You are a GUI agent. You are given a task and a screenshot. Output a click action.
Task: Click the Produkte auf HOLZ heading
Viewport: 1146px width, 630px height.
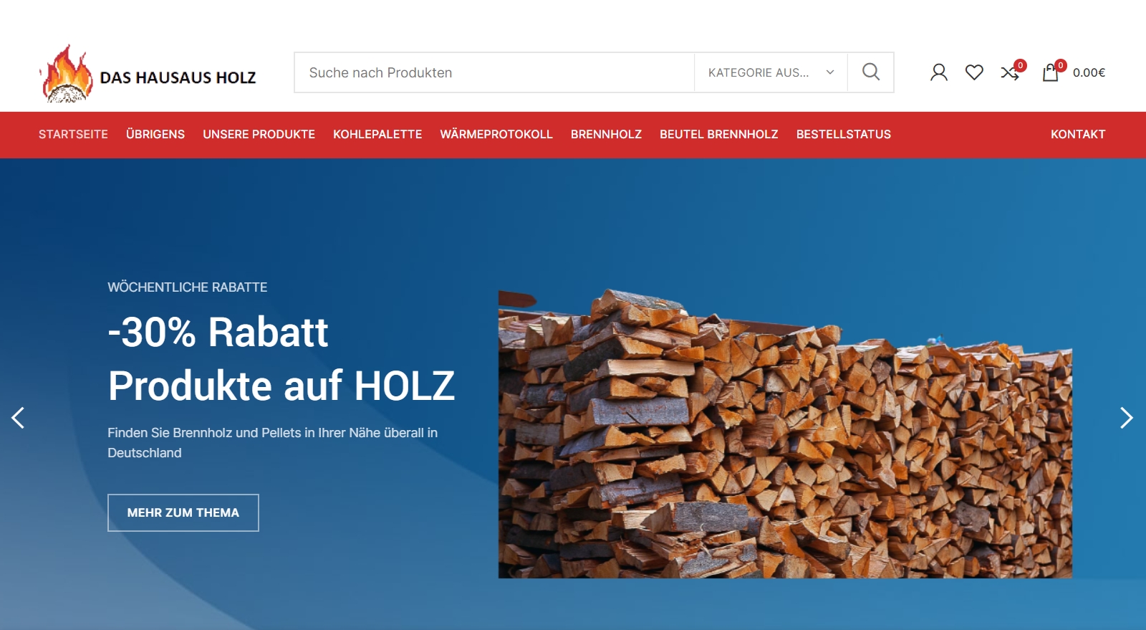281,386
